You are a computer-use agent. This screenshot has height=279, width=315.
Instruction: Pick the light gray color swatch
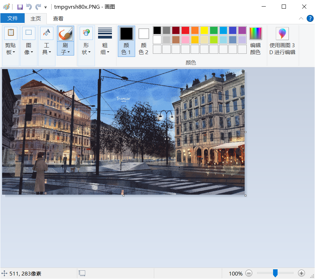pyautogui.click(x=167, y=40)
